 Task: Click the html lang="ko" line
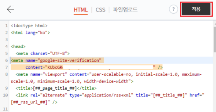[x=30, y=33]
